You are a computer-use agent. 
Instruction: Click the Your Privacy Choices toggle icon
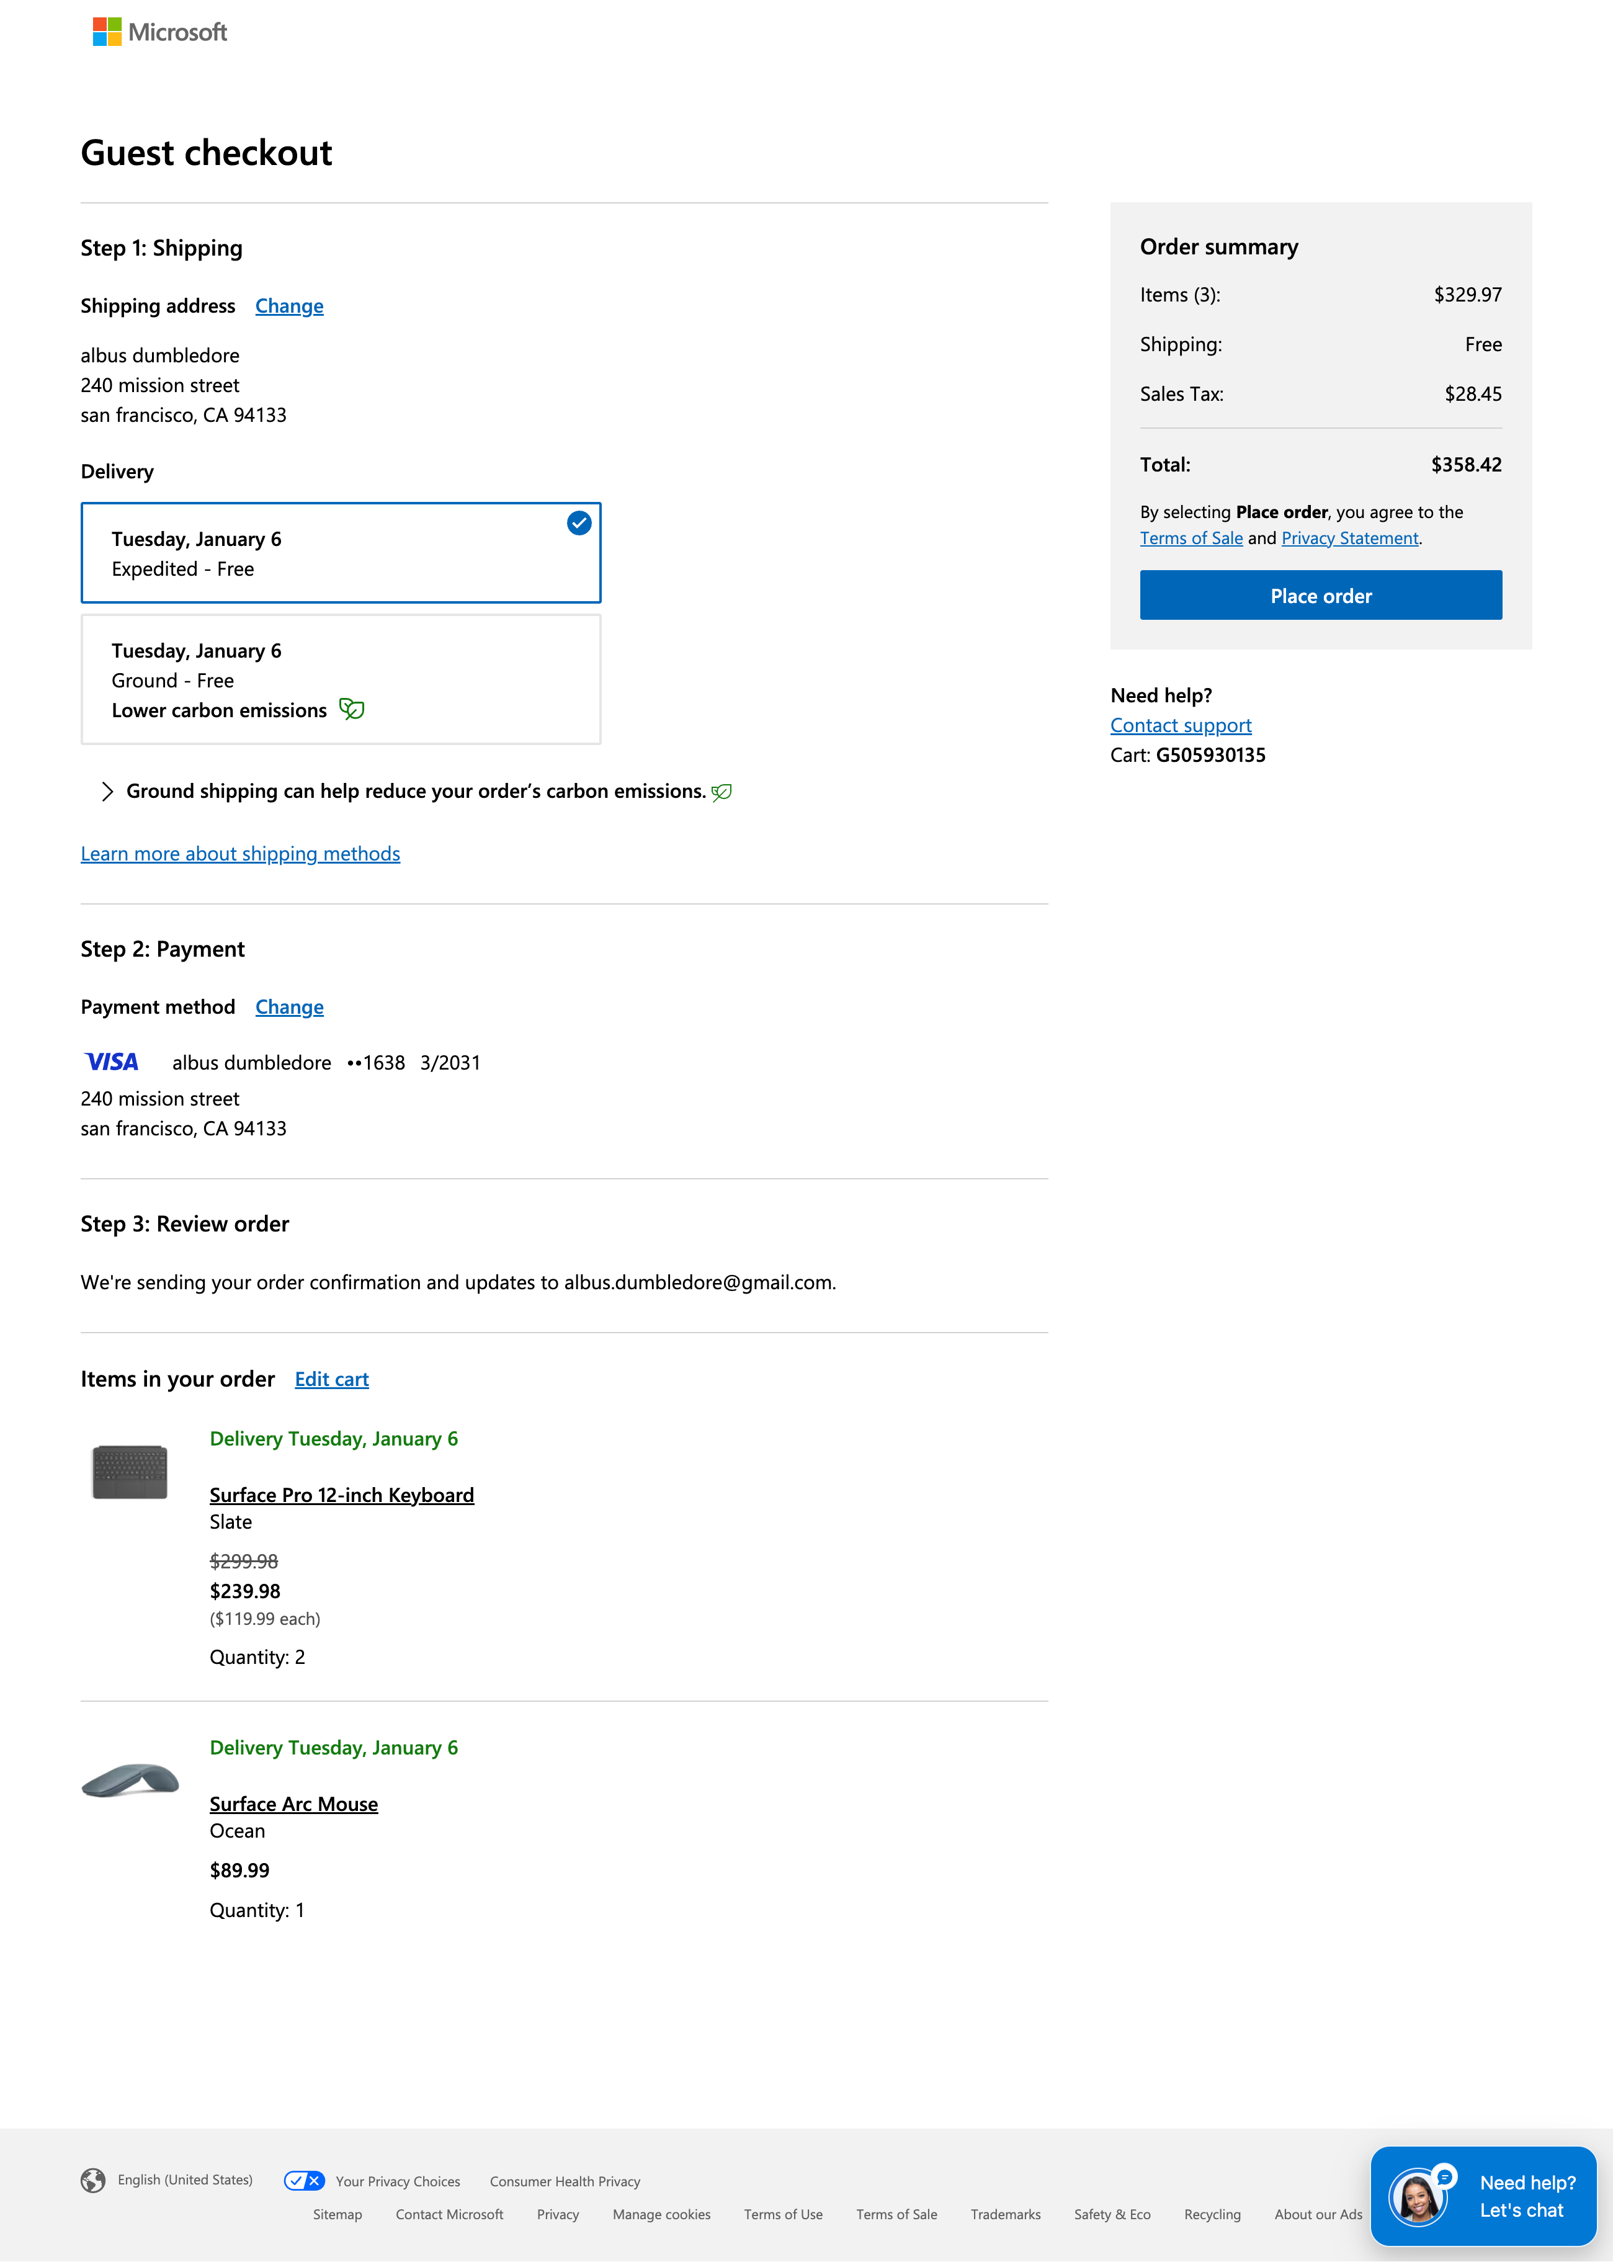click(x=304, y=2181)
